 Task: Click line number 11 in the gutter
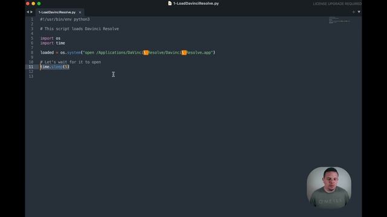coord(31,67)
